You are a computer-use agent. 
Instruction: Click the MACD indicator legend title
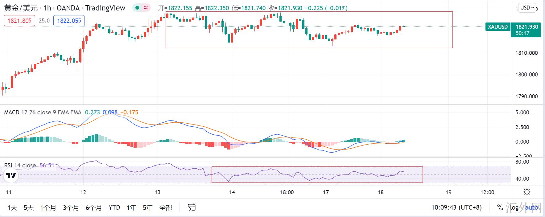coord(43,112)
